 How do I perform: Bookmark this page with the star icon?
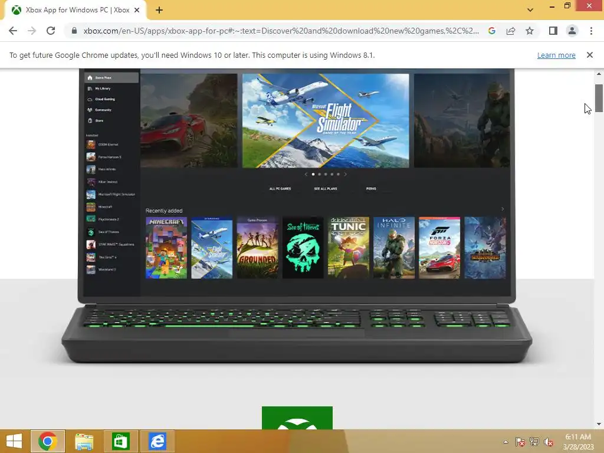530,31
